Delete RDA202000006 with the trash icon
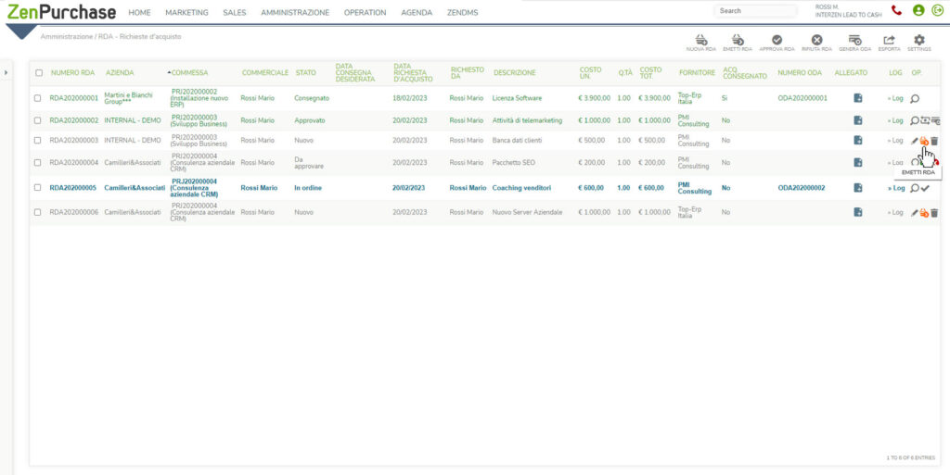The width and height of the screenshot is (950, 475). (934, 212)
